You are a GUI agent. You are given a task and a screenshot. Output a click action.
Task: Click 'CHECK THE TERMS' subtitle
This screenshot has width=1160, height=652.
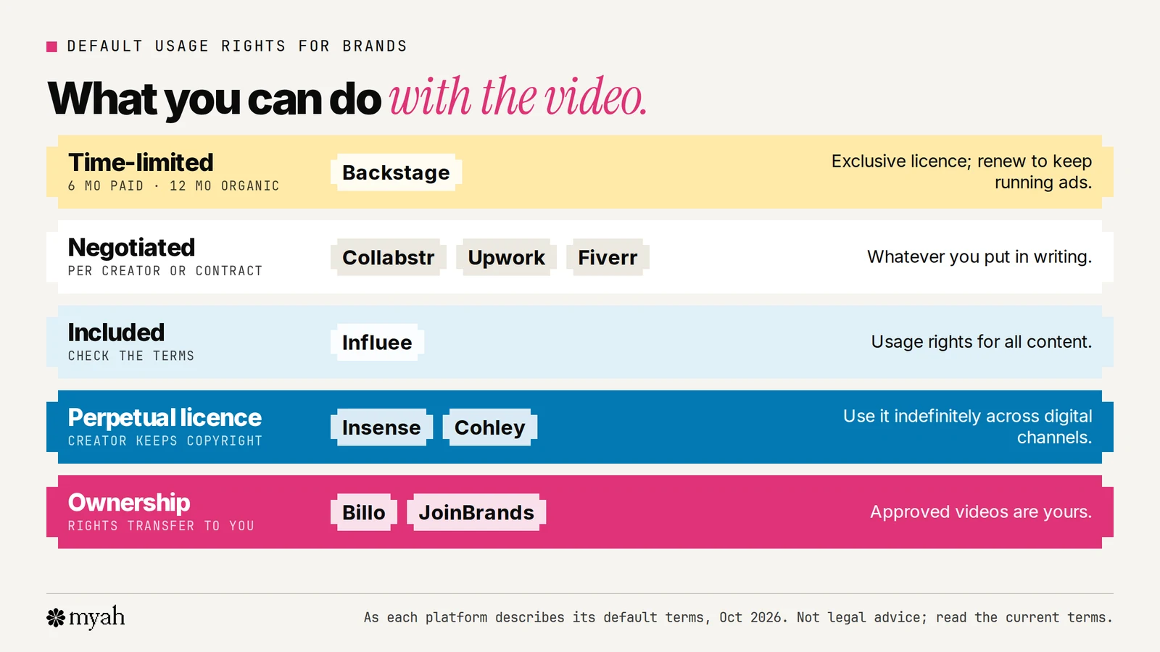[x=131, y=356]
